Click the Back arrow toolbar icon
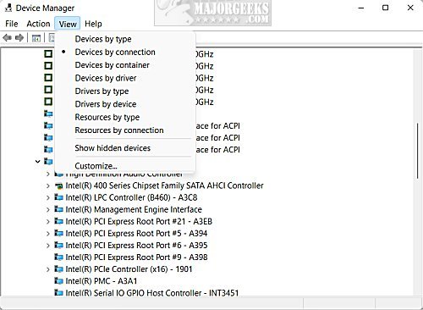Viewport: 423px width, 310px height. point(8,37)
